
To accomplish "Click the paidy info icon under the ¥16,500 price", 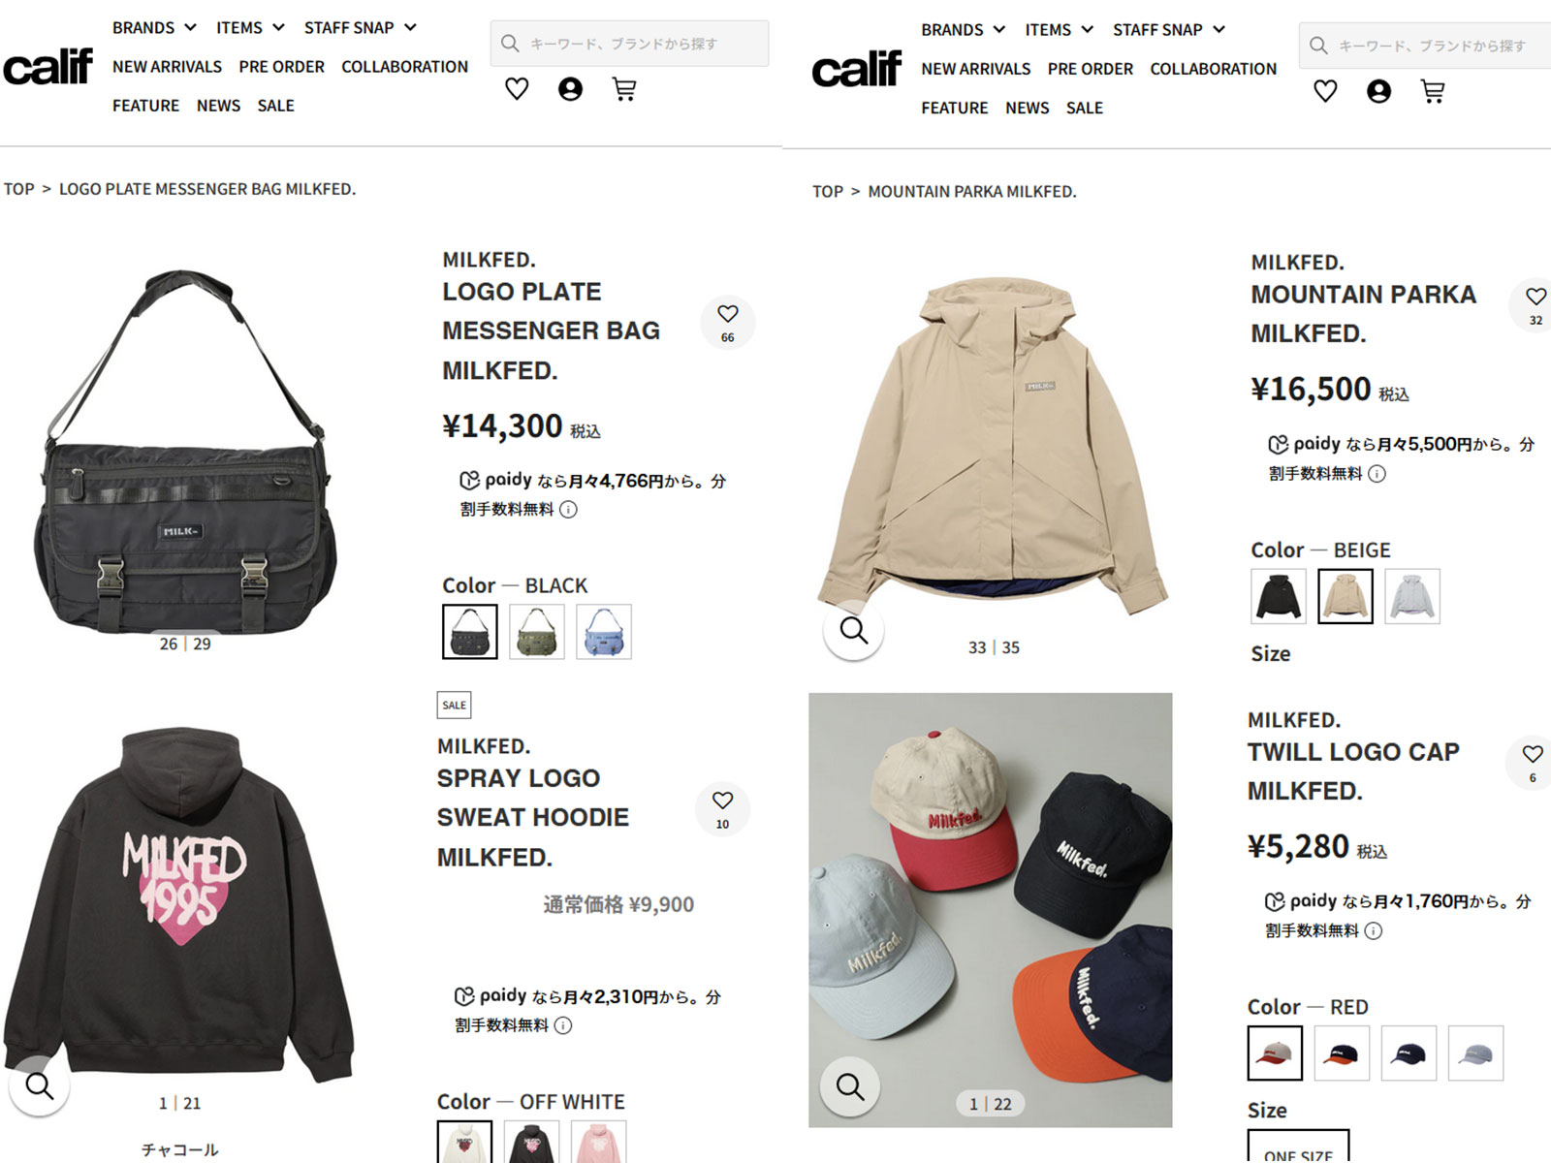I will [x=1377, y=474].
